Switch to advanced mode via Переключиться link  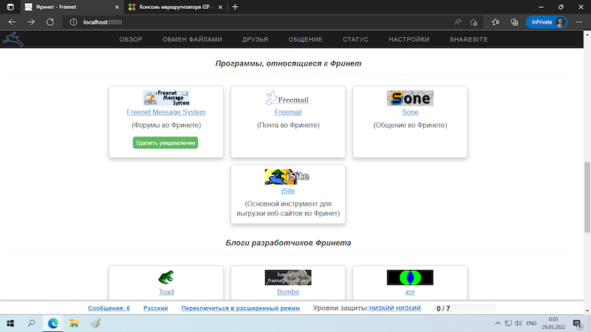pyautogui.click(x=240, y=308)
